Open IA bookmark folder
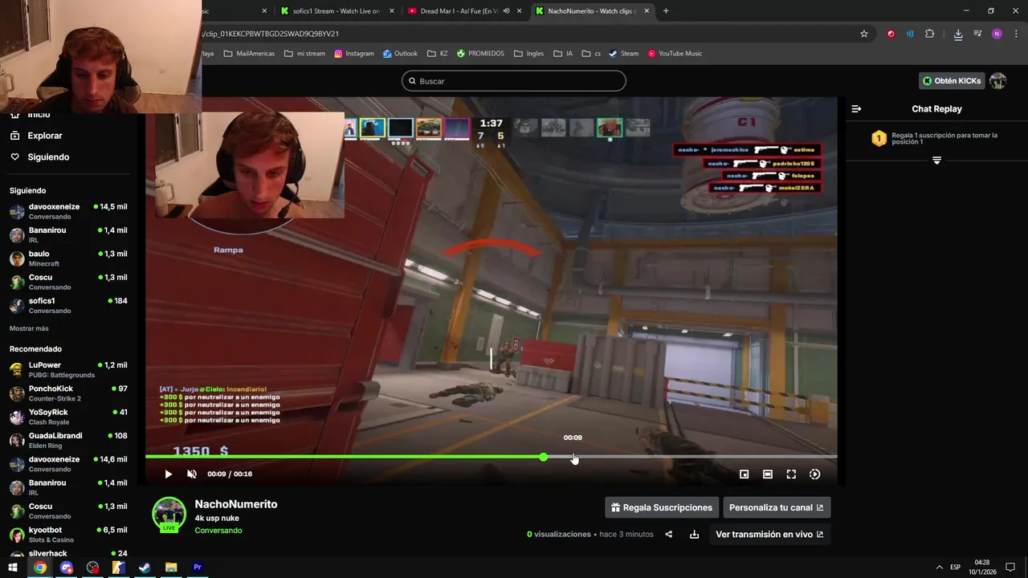Screen dimensions: 1028x578 click(563, 54)
